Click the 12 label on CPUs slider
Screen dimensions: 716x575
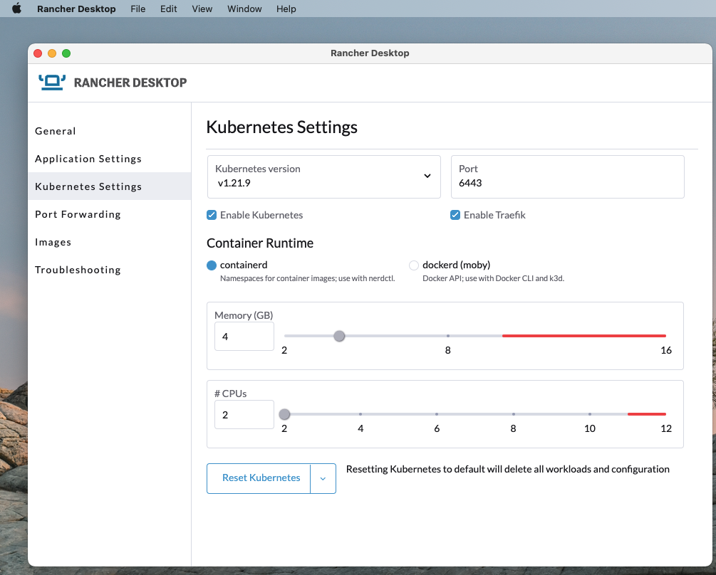665,428
